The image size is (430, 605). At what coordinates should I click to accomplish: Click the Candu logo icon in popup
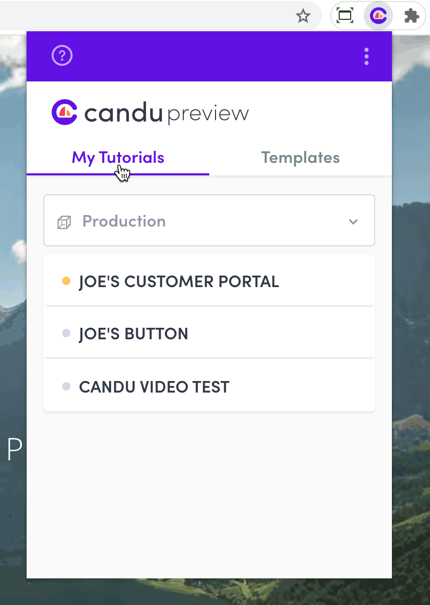pos(64,112)
